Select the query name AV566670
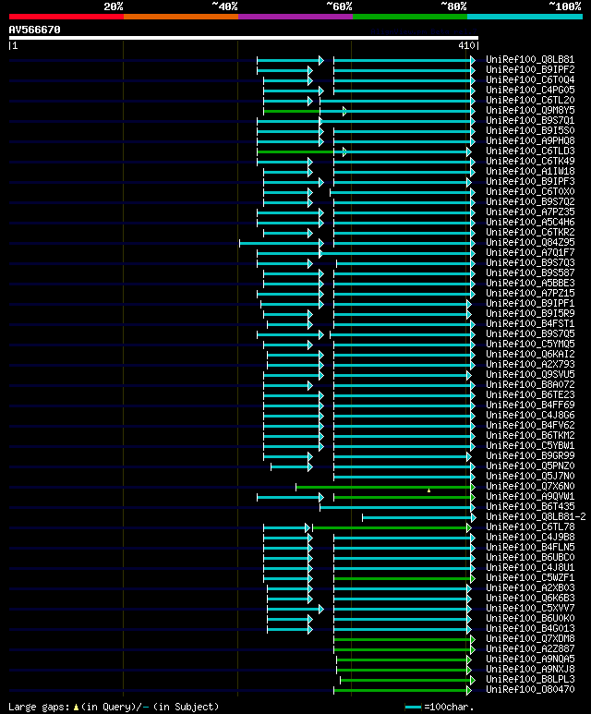 pyautogui.click(x=34, y=30)
